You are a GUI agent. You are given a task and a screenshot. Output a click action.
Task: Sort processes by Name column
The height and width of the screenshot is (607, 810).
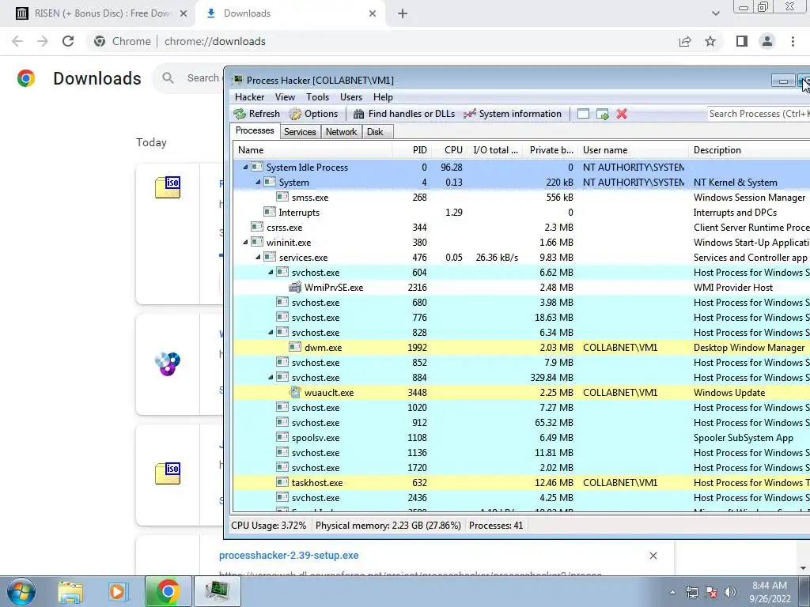pyautogui.click(x=312, y=150)
